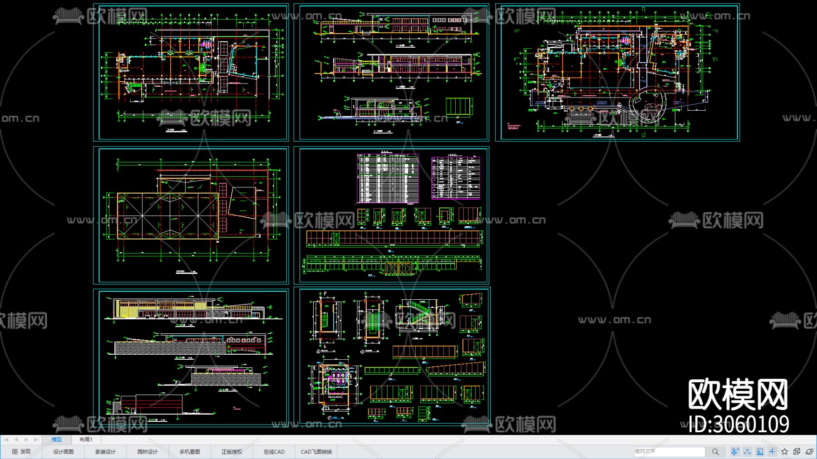Click the blue crosshair plus icon
817x459 pixels.
[x=772, y=452]
